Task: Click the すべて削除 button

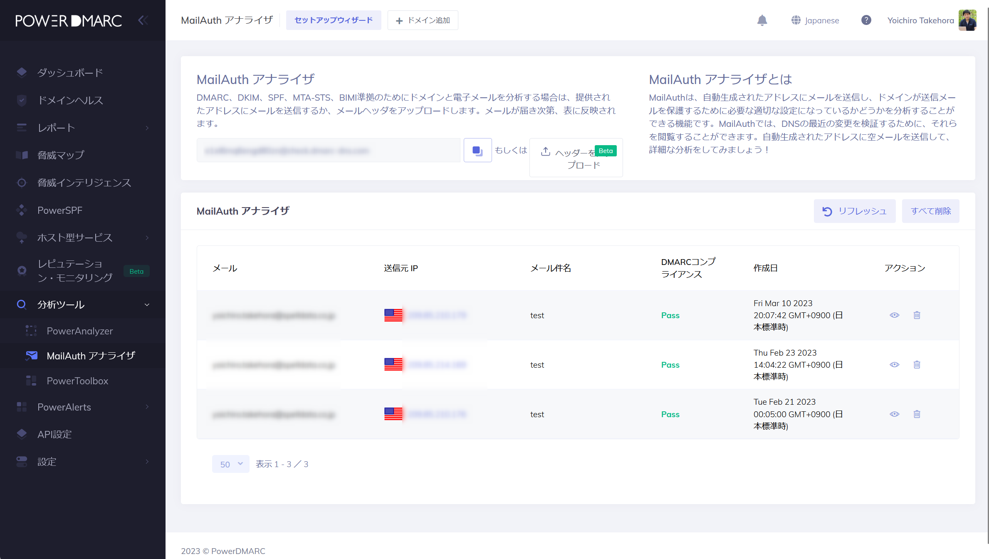Action: click(x=931, y=211)
